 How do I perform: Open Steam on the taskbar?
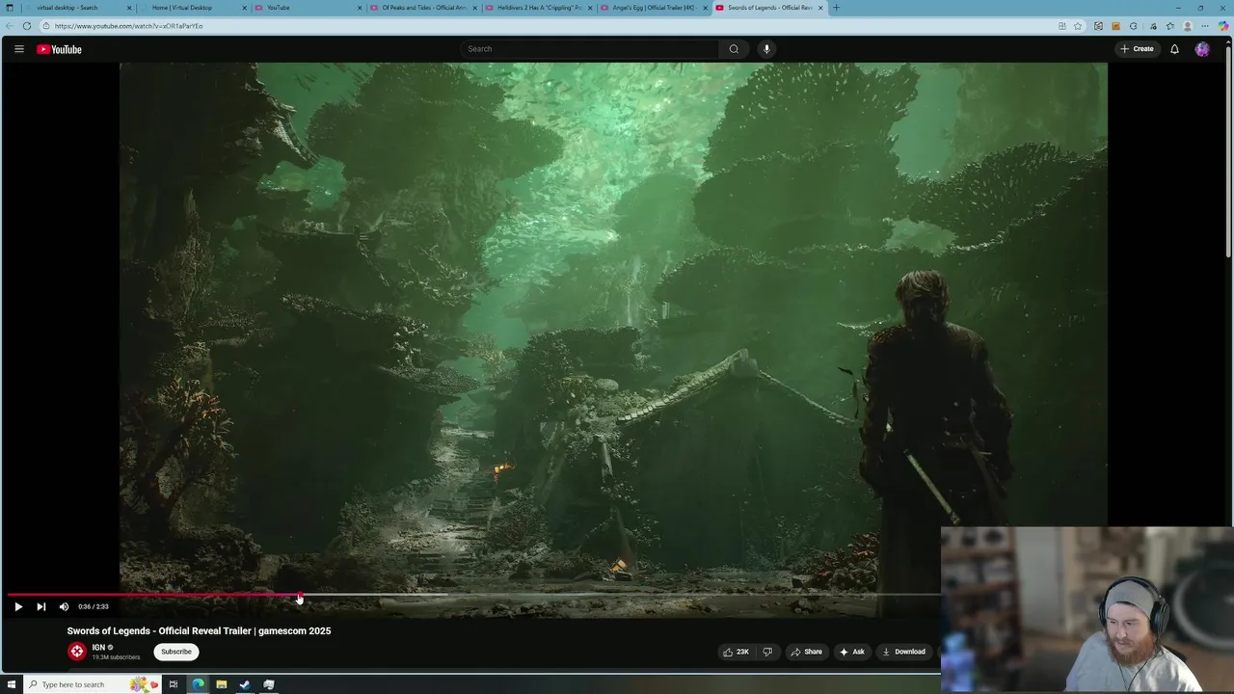click(x=245, y=684)
